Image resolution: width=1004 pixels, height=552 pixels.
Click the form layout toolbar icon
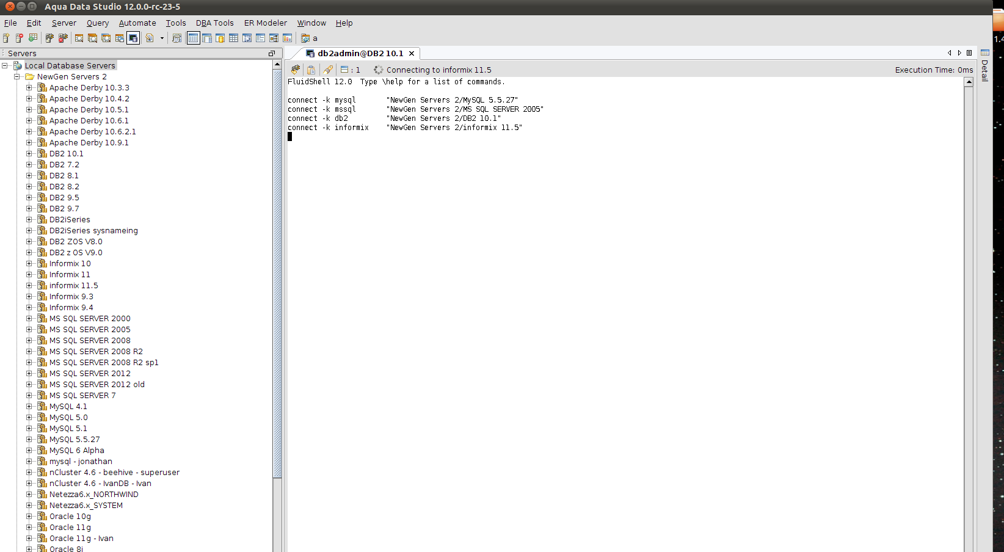(261, 38)
